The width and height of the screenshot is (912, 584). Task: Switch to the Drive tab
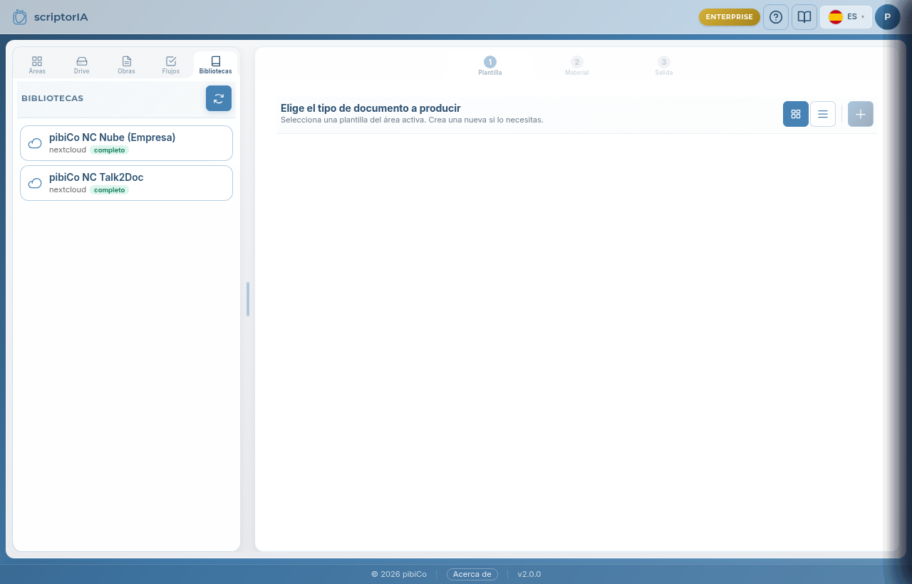pos(82,65)
